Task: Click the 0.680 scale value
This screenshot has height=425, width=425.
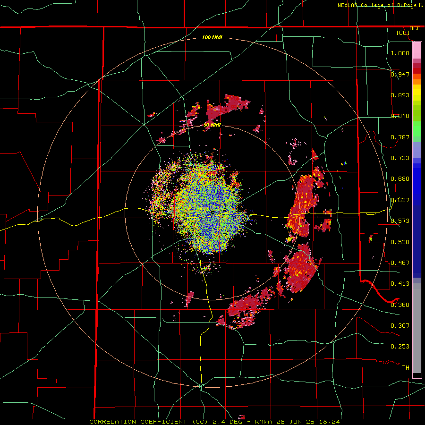Action: (400, 179)
